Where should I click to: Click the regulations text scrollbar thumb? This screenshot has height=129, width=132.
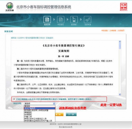coord(120,46)
